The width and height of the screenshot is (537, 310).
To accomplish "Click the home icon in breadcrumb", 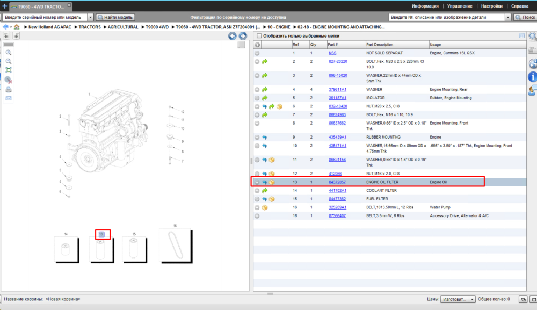I will (17, 27).
